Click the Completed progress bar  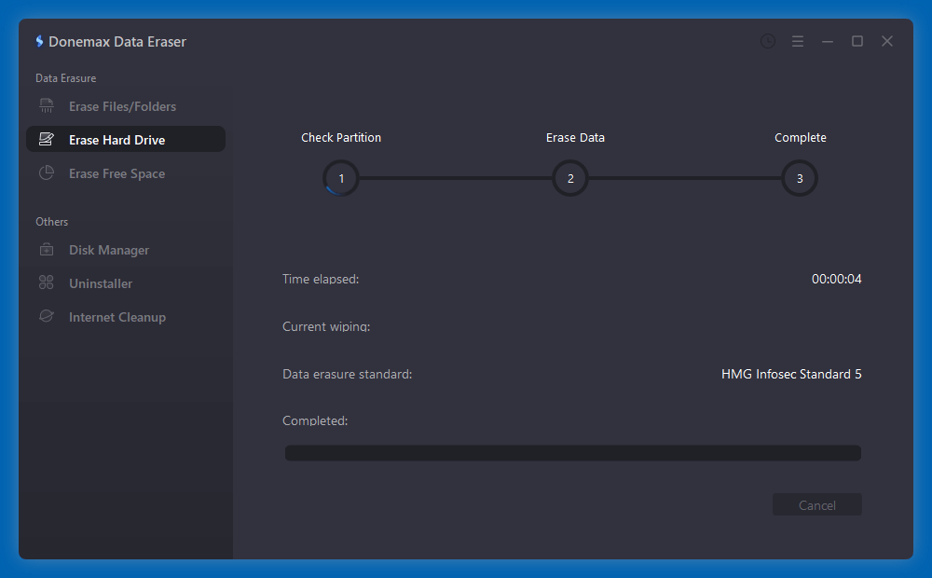[572, 452]
